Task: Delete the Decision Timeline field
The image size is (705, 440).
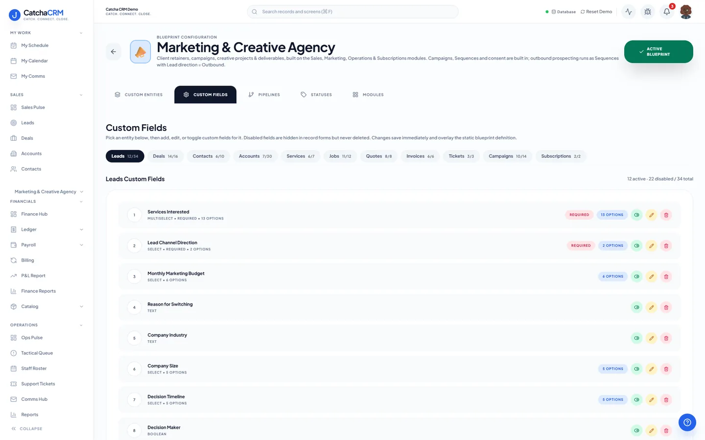Action: tap(666, 399)
